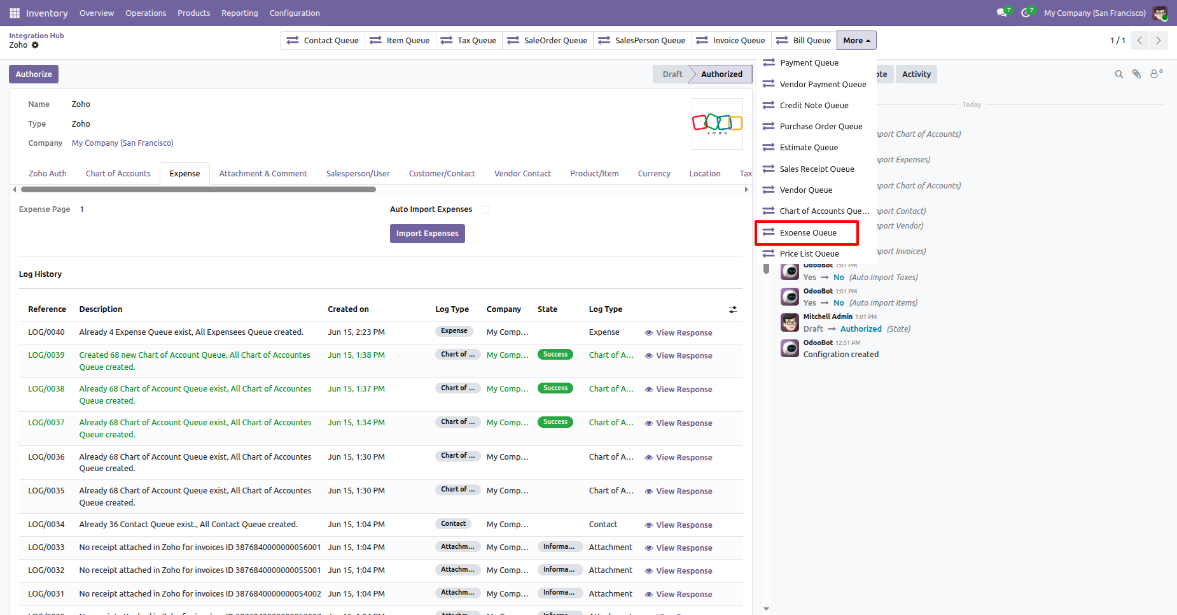Switch to the Salesperson/User tab
This screenshot has width=1177, height=615.
coord(358,173)
